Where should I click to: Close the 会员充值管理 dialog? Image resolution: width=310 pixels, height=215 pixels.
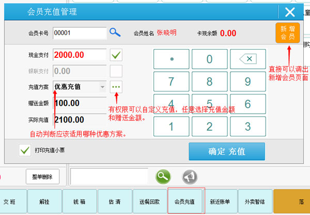tap(290, 12)
